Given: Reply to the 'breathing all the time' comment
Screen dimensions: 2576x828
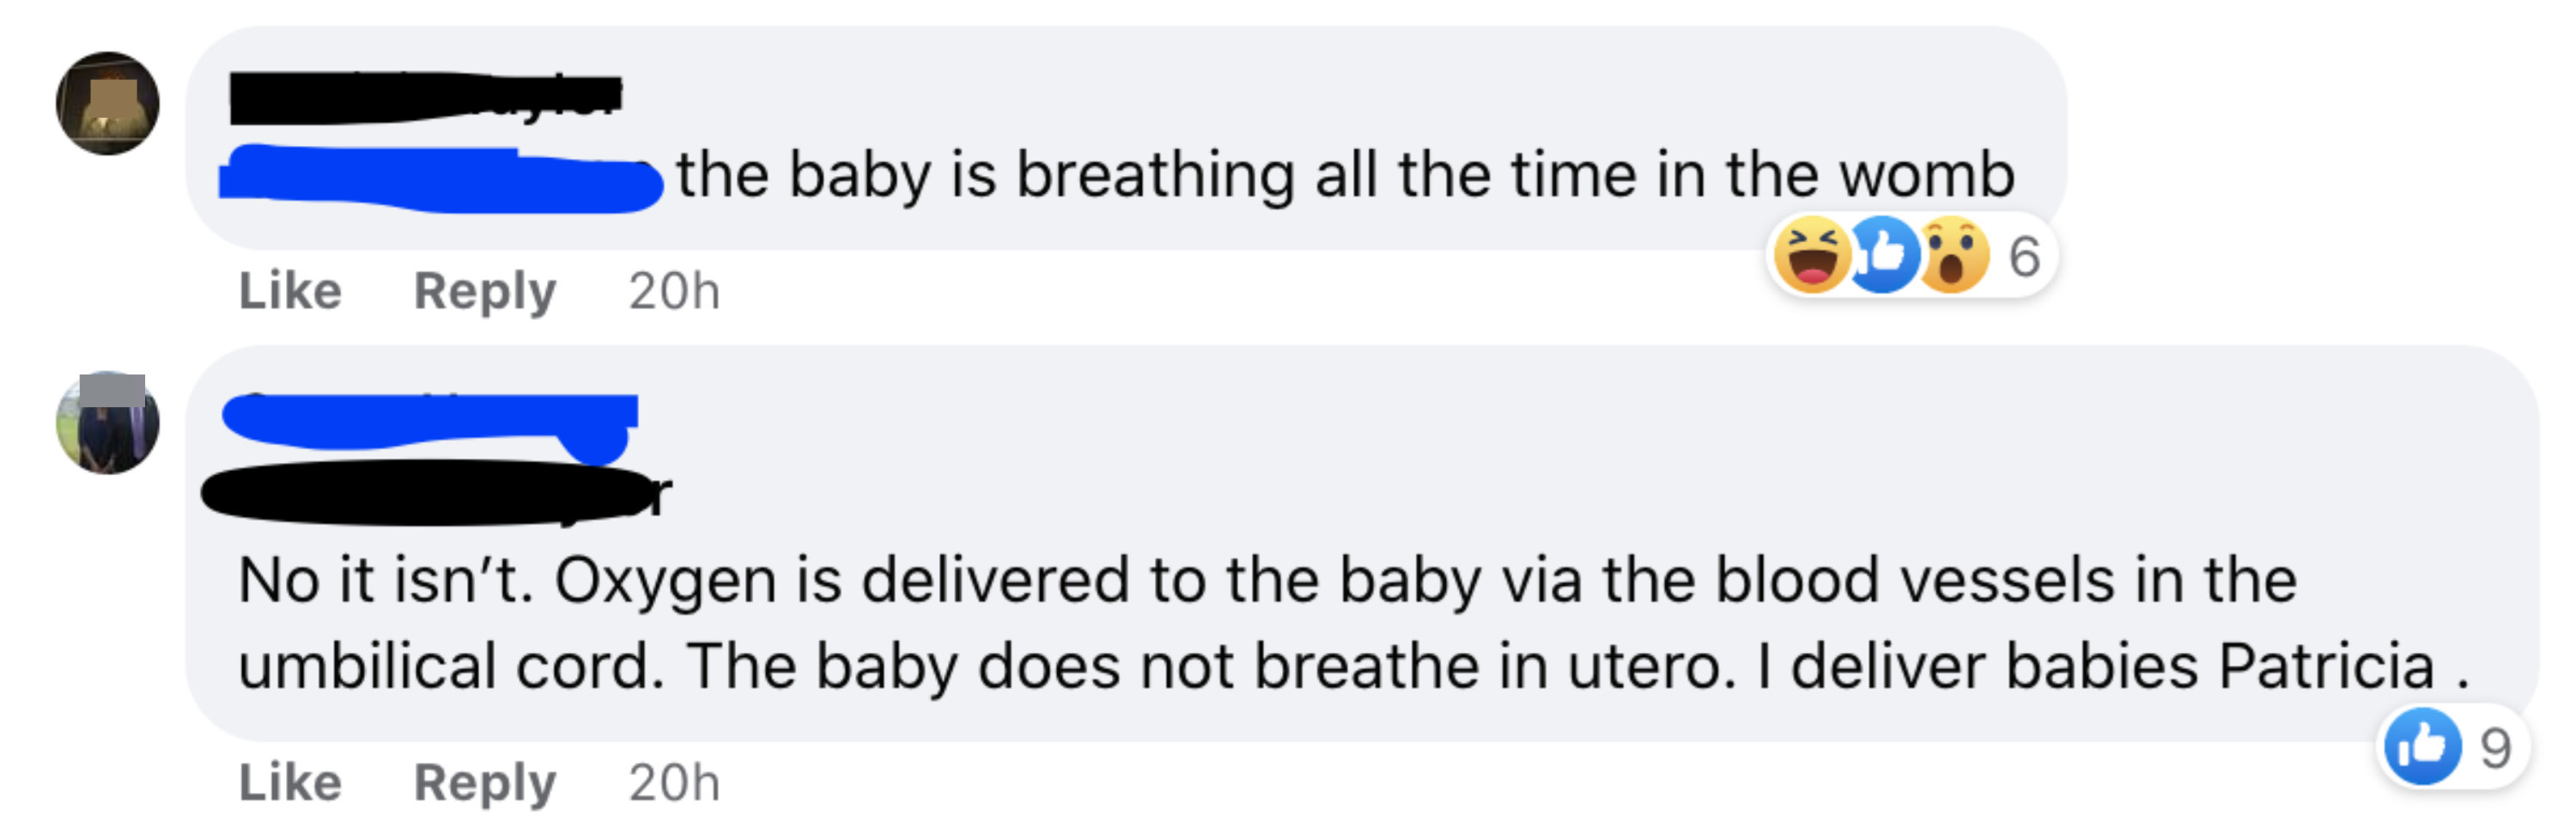Looking at the screenshot, I should coord(485,291).
